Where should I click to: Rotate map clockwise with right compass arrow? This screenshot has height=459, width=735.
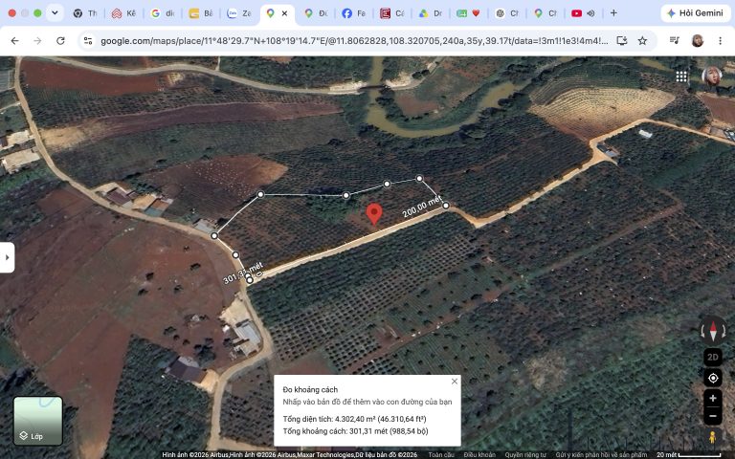724,331
